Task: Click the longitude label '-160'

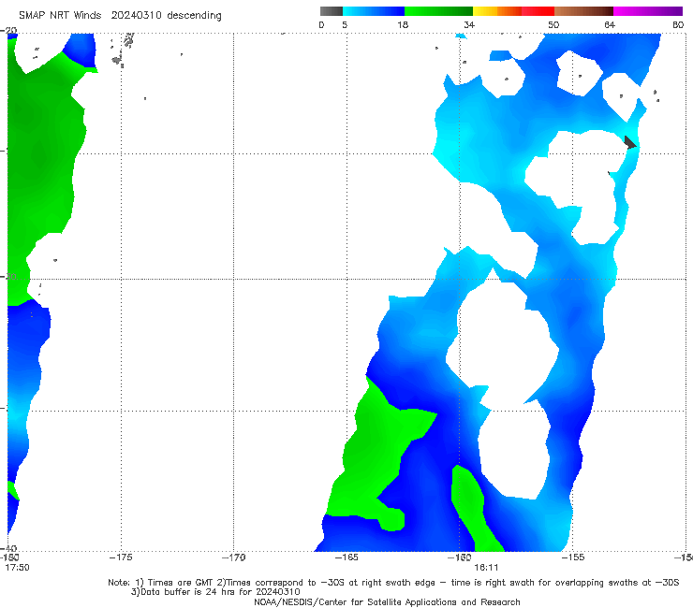Action: [x=460, y=557]
